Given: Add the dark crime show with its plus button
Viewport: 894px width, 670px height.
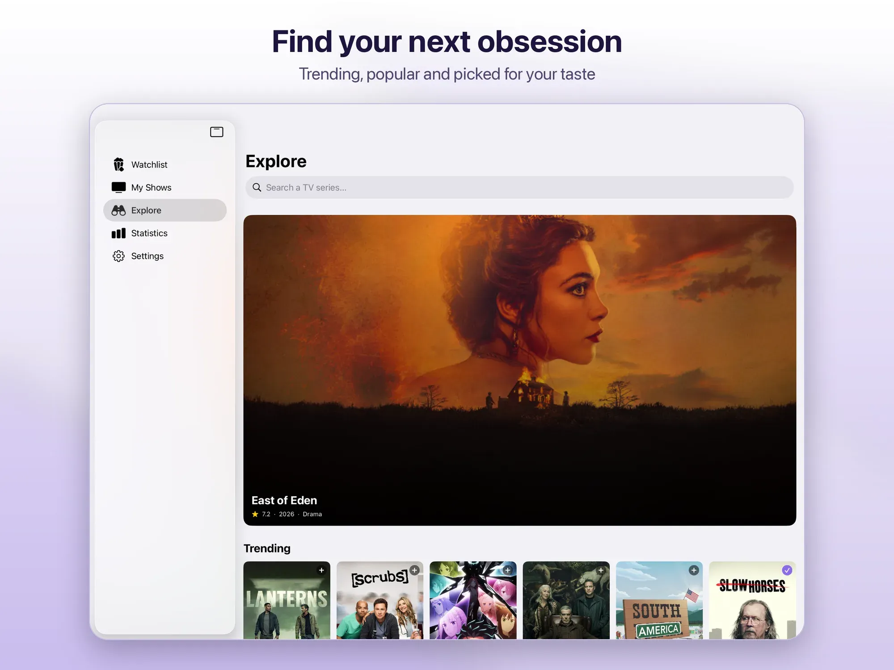Looking at the screenshot, I should tap(601, 570).
